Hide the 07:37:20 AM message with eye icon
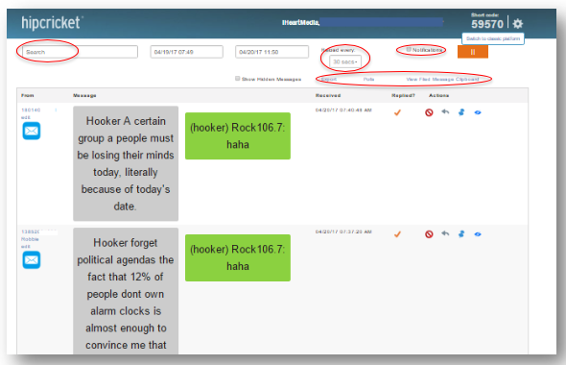The width and height of the screenshot is (566, 365). click(478, 234)
